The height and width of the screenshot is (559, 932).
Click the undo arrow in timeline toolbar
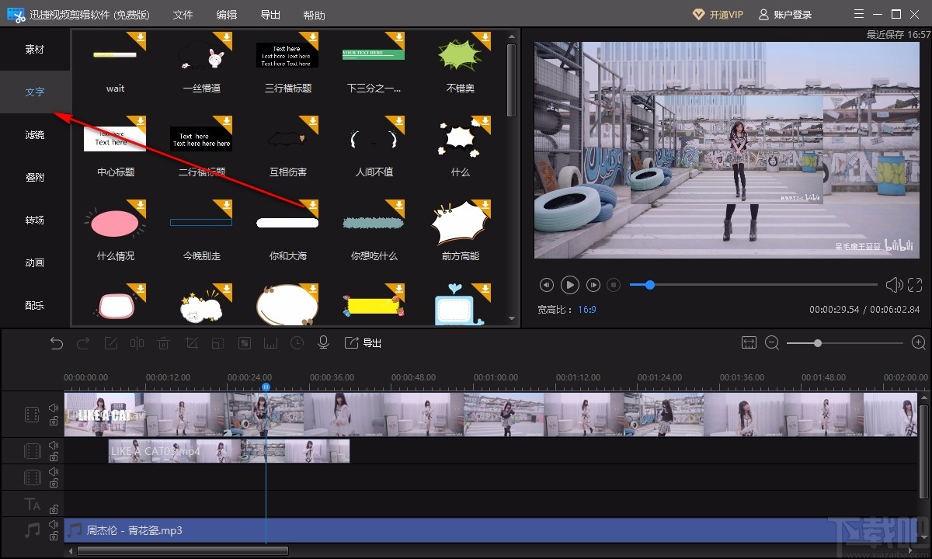tap(56, 343)
